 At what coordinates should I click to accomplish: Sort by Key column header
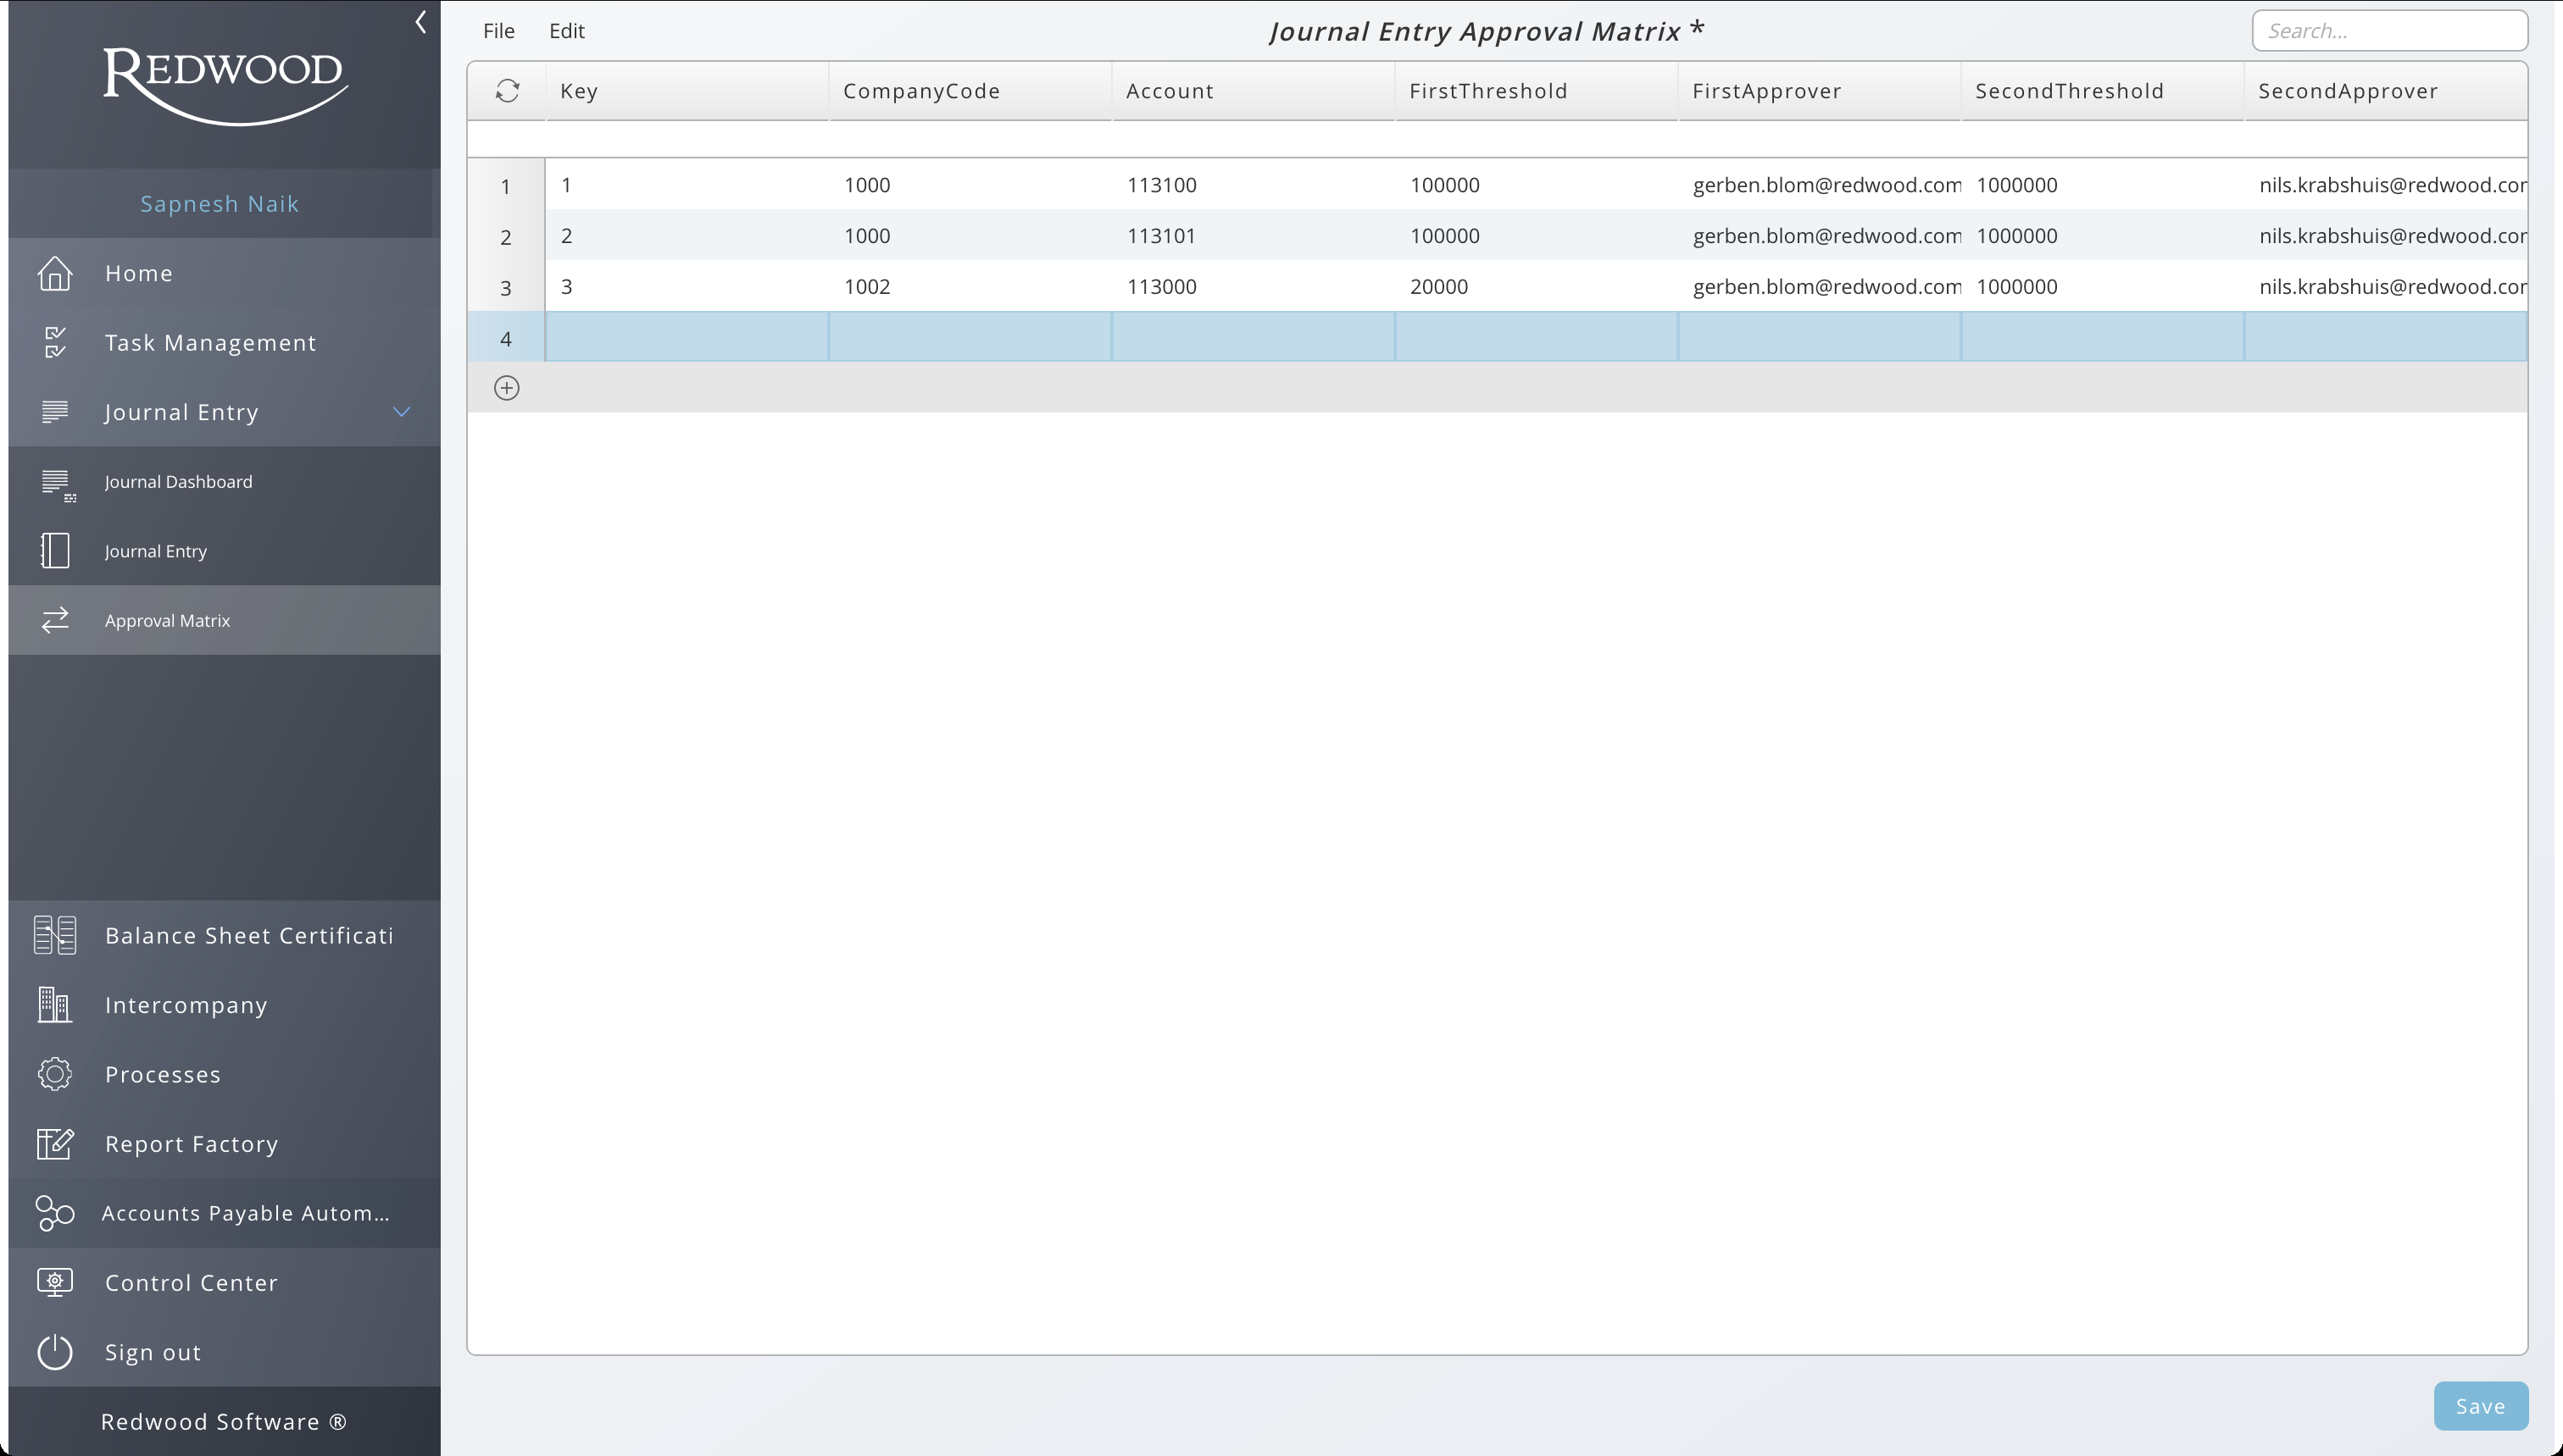(x=687, y=91)
